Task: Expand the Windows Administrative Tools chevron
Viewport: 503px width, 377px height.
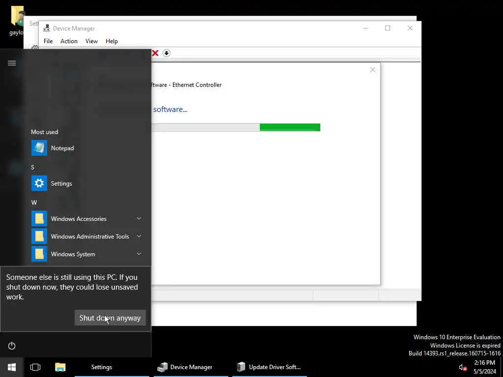Action: tap(139, 236)
